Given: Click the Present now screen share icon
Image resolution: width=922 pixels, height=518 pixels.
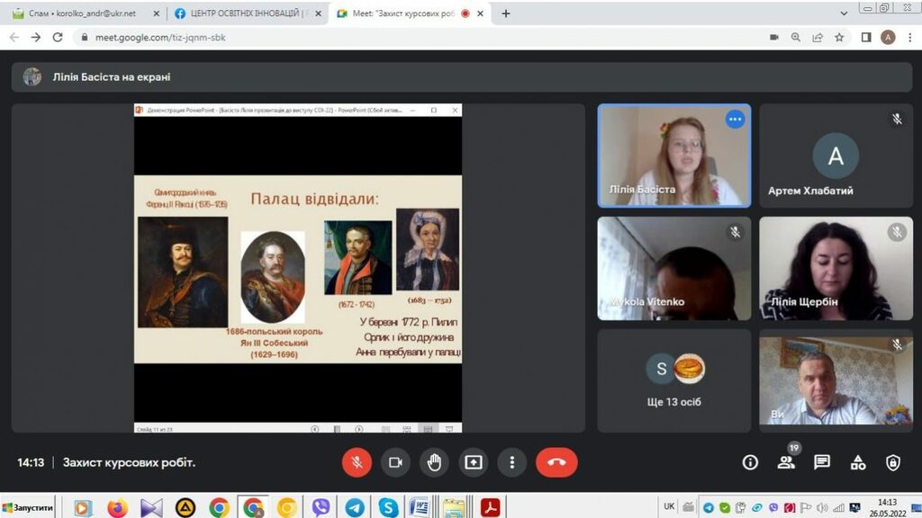Looking at the screenshot, I should 473,462.
